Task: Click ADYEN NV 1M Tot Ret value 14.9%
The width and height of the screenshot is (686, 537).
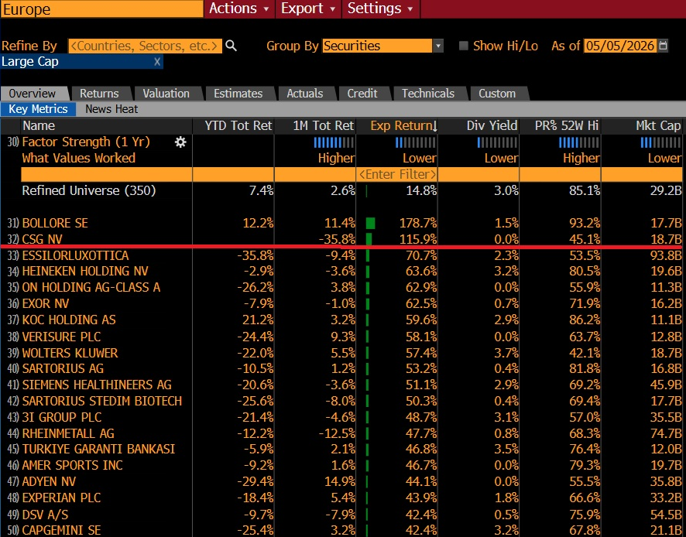Action: point(338,481)
